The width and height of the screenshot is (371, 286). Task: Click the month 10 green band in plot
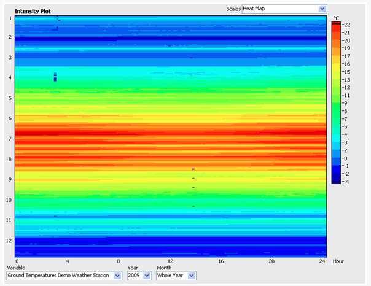(170, 198)
